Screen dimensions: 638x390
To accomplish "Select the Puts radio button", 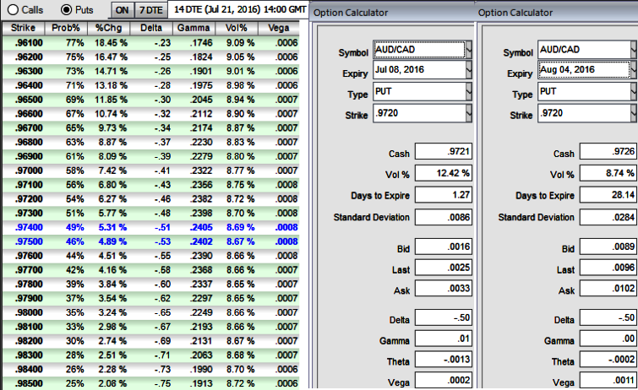I will coord(68,9).
